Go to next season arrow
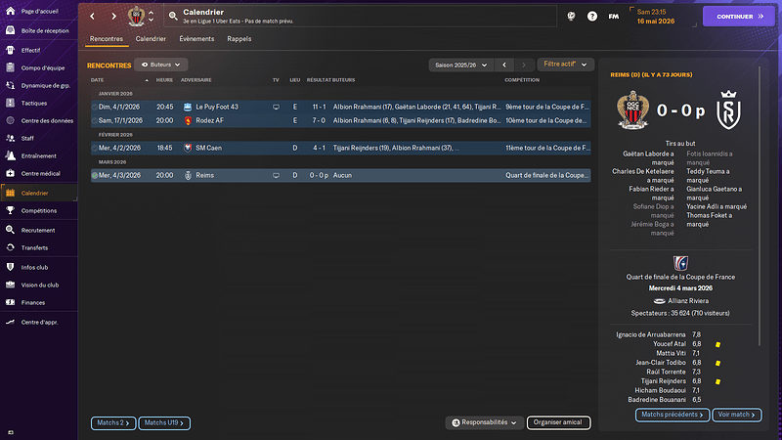 (524, 66)
